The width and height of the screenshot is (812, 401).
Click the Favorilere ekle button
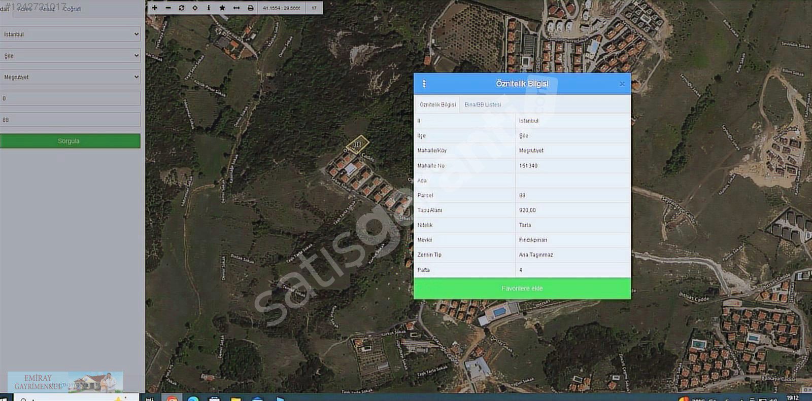coord(522,288)
